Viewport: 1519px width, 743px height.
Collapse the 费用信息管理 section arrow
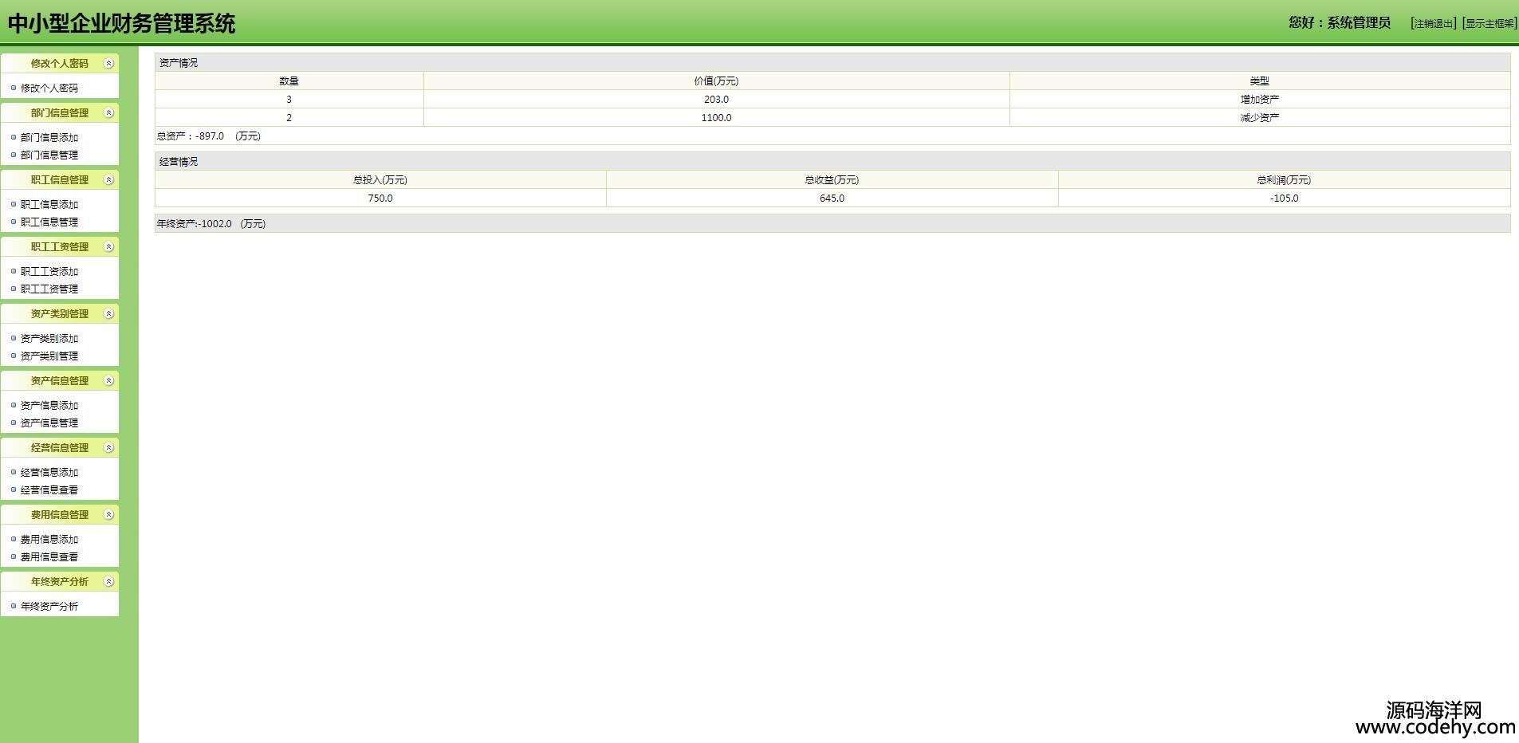coord(109,515)
